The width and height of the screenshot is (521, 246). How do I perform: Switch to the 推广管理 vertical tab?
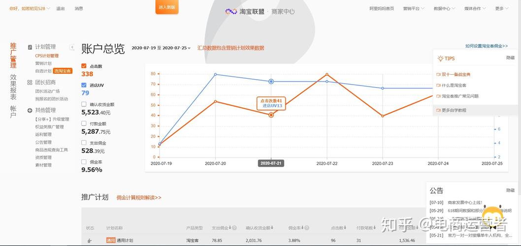coord(13,55)
